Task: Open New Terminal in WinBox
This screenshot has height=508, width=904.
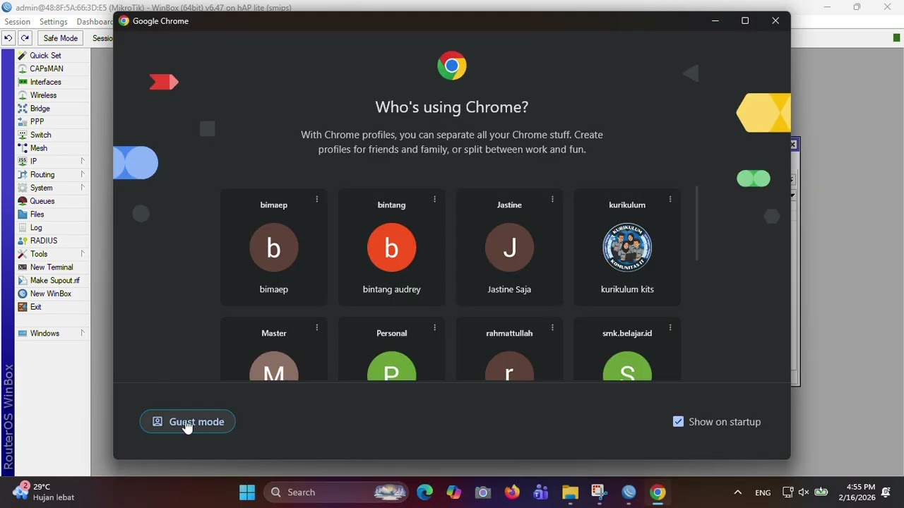Action: tap(52, 267)
